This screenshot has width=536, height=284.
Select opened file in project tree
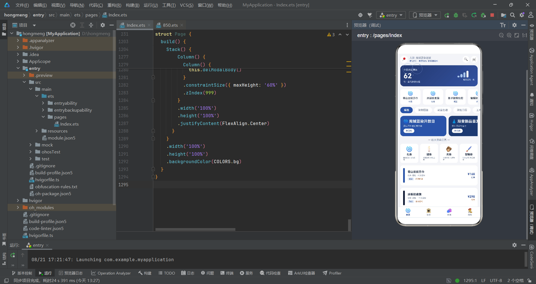click(73, 25)
